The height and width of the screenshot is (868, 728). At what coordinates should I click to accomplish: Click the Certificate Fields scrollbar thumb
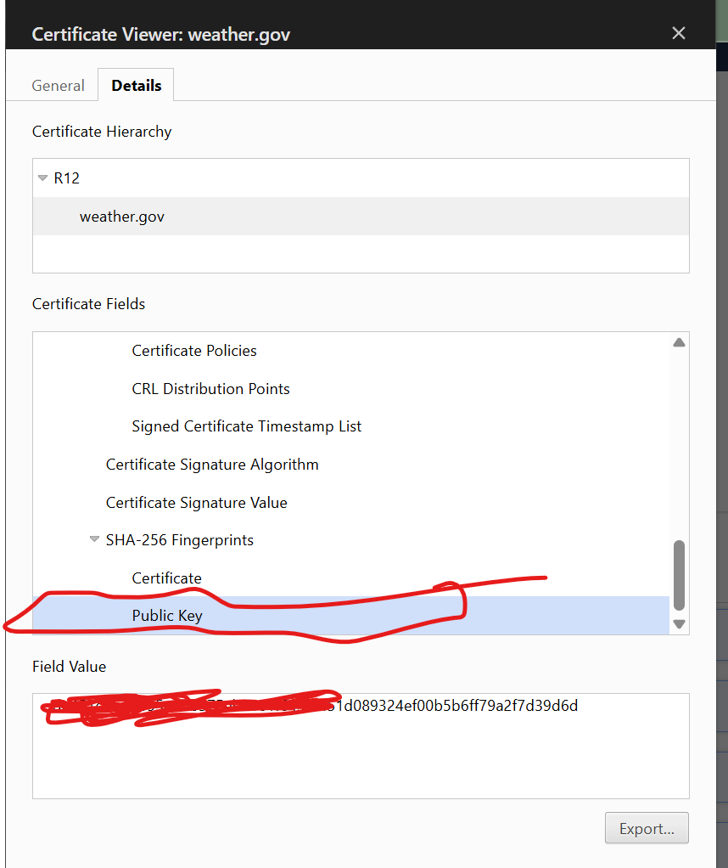click(x=679, y=575)
